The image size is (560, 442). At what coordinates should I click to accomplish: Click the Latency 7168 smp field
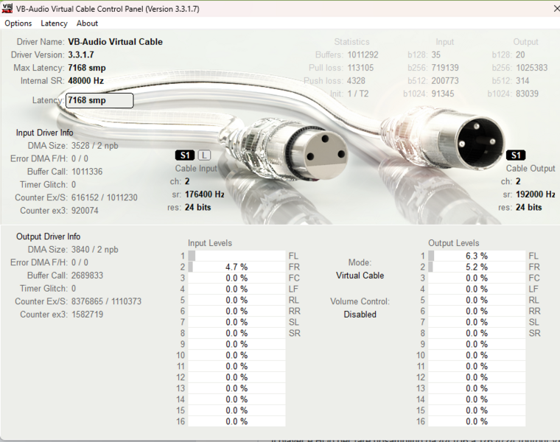click(x=99, y=100)
